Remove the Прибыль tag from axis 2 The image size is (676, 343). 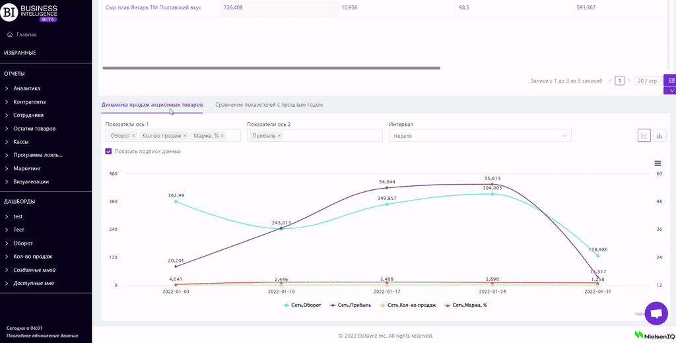point(279,136)
